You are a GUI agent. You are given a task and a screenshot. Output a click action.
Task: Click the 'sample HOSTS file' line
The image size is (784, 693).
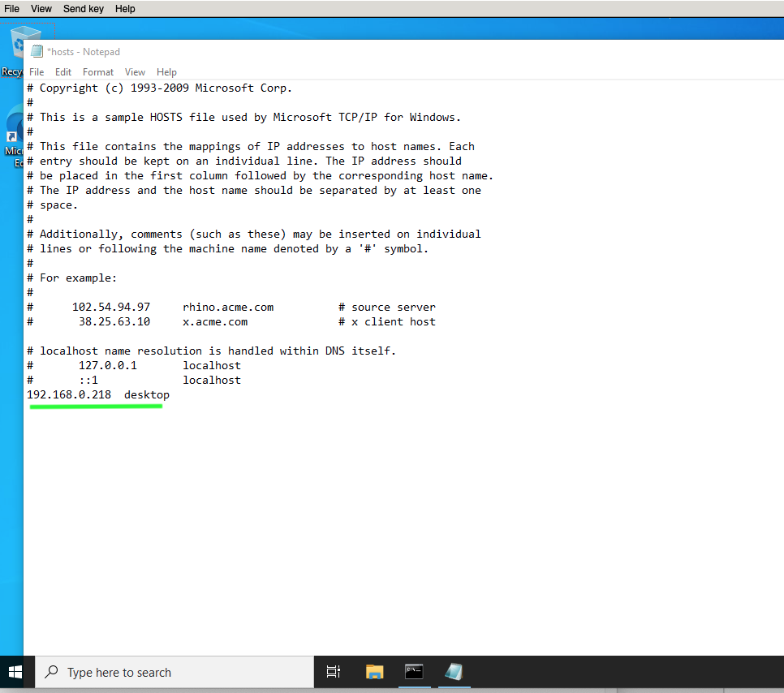point(243,117)
